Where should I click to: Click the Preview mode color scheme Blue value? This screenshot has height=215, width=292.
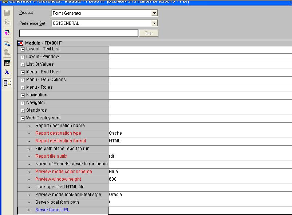pos(114,172)
